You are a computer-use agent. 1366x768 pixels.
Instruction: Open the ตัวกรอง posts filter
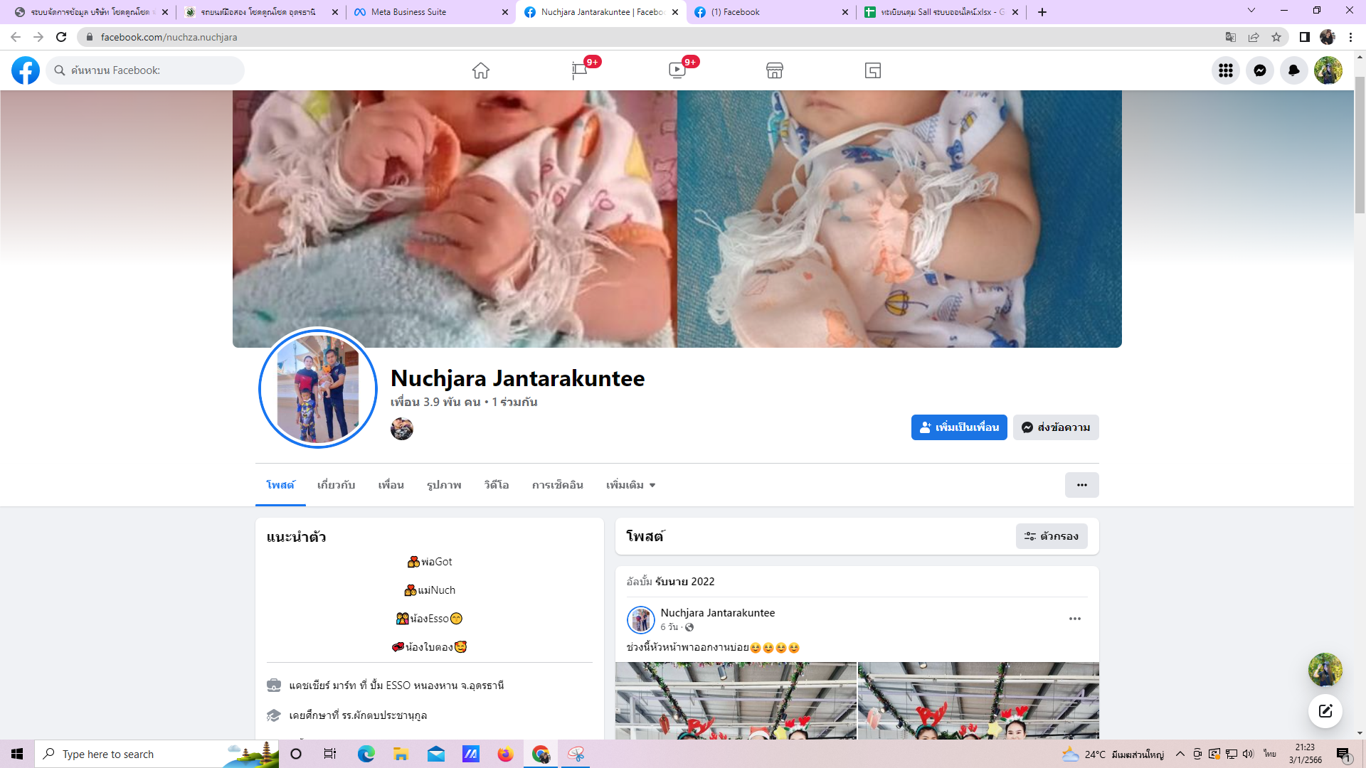[1052, 536]
